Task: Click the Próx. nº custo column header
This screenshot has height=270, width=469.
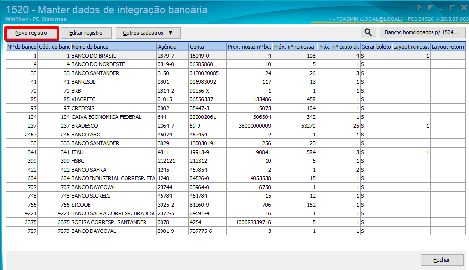Action: (338, 47)
